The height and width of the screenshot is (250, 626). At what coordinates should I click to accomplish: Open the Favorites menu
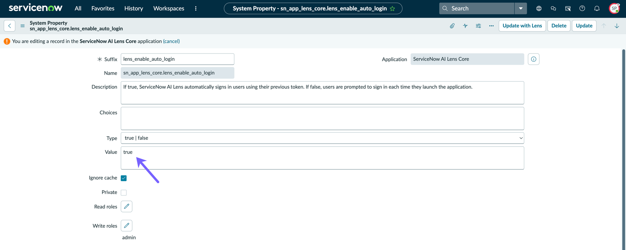coord(103,8)
